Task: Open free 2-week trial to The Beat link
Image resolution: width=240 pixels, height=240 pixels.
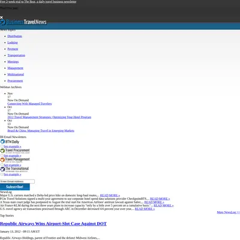Action: pos(38,2)
